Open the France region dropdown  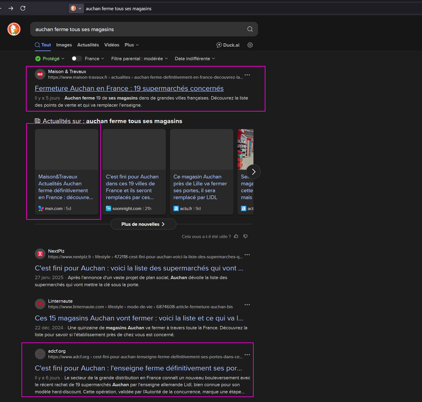(94, 59)
